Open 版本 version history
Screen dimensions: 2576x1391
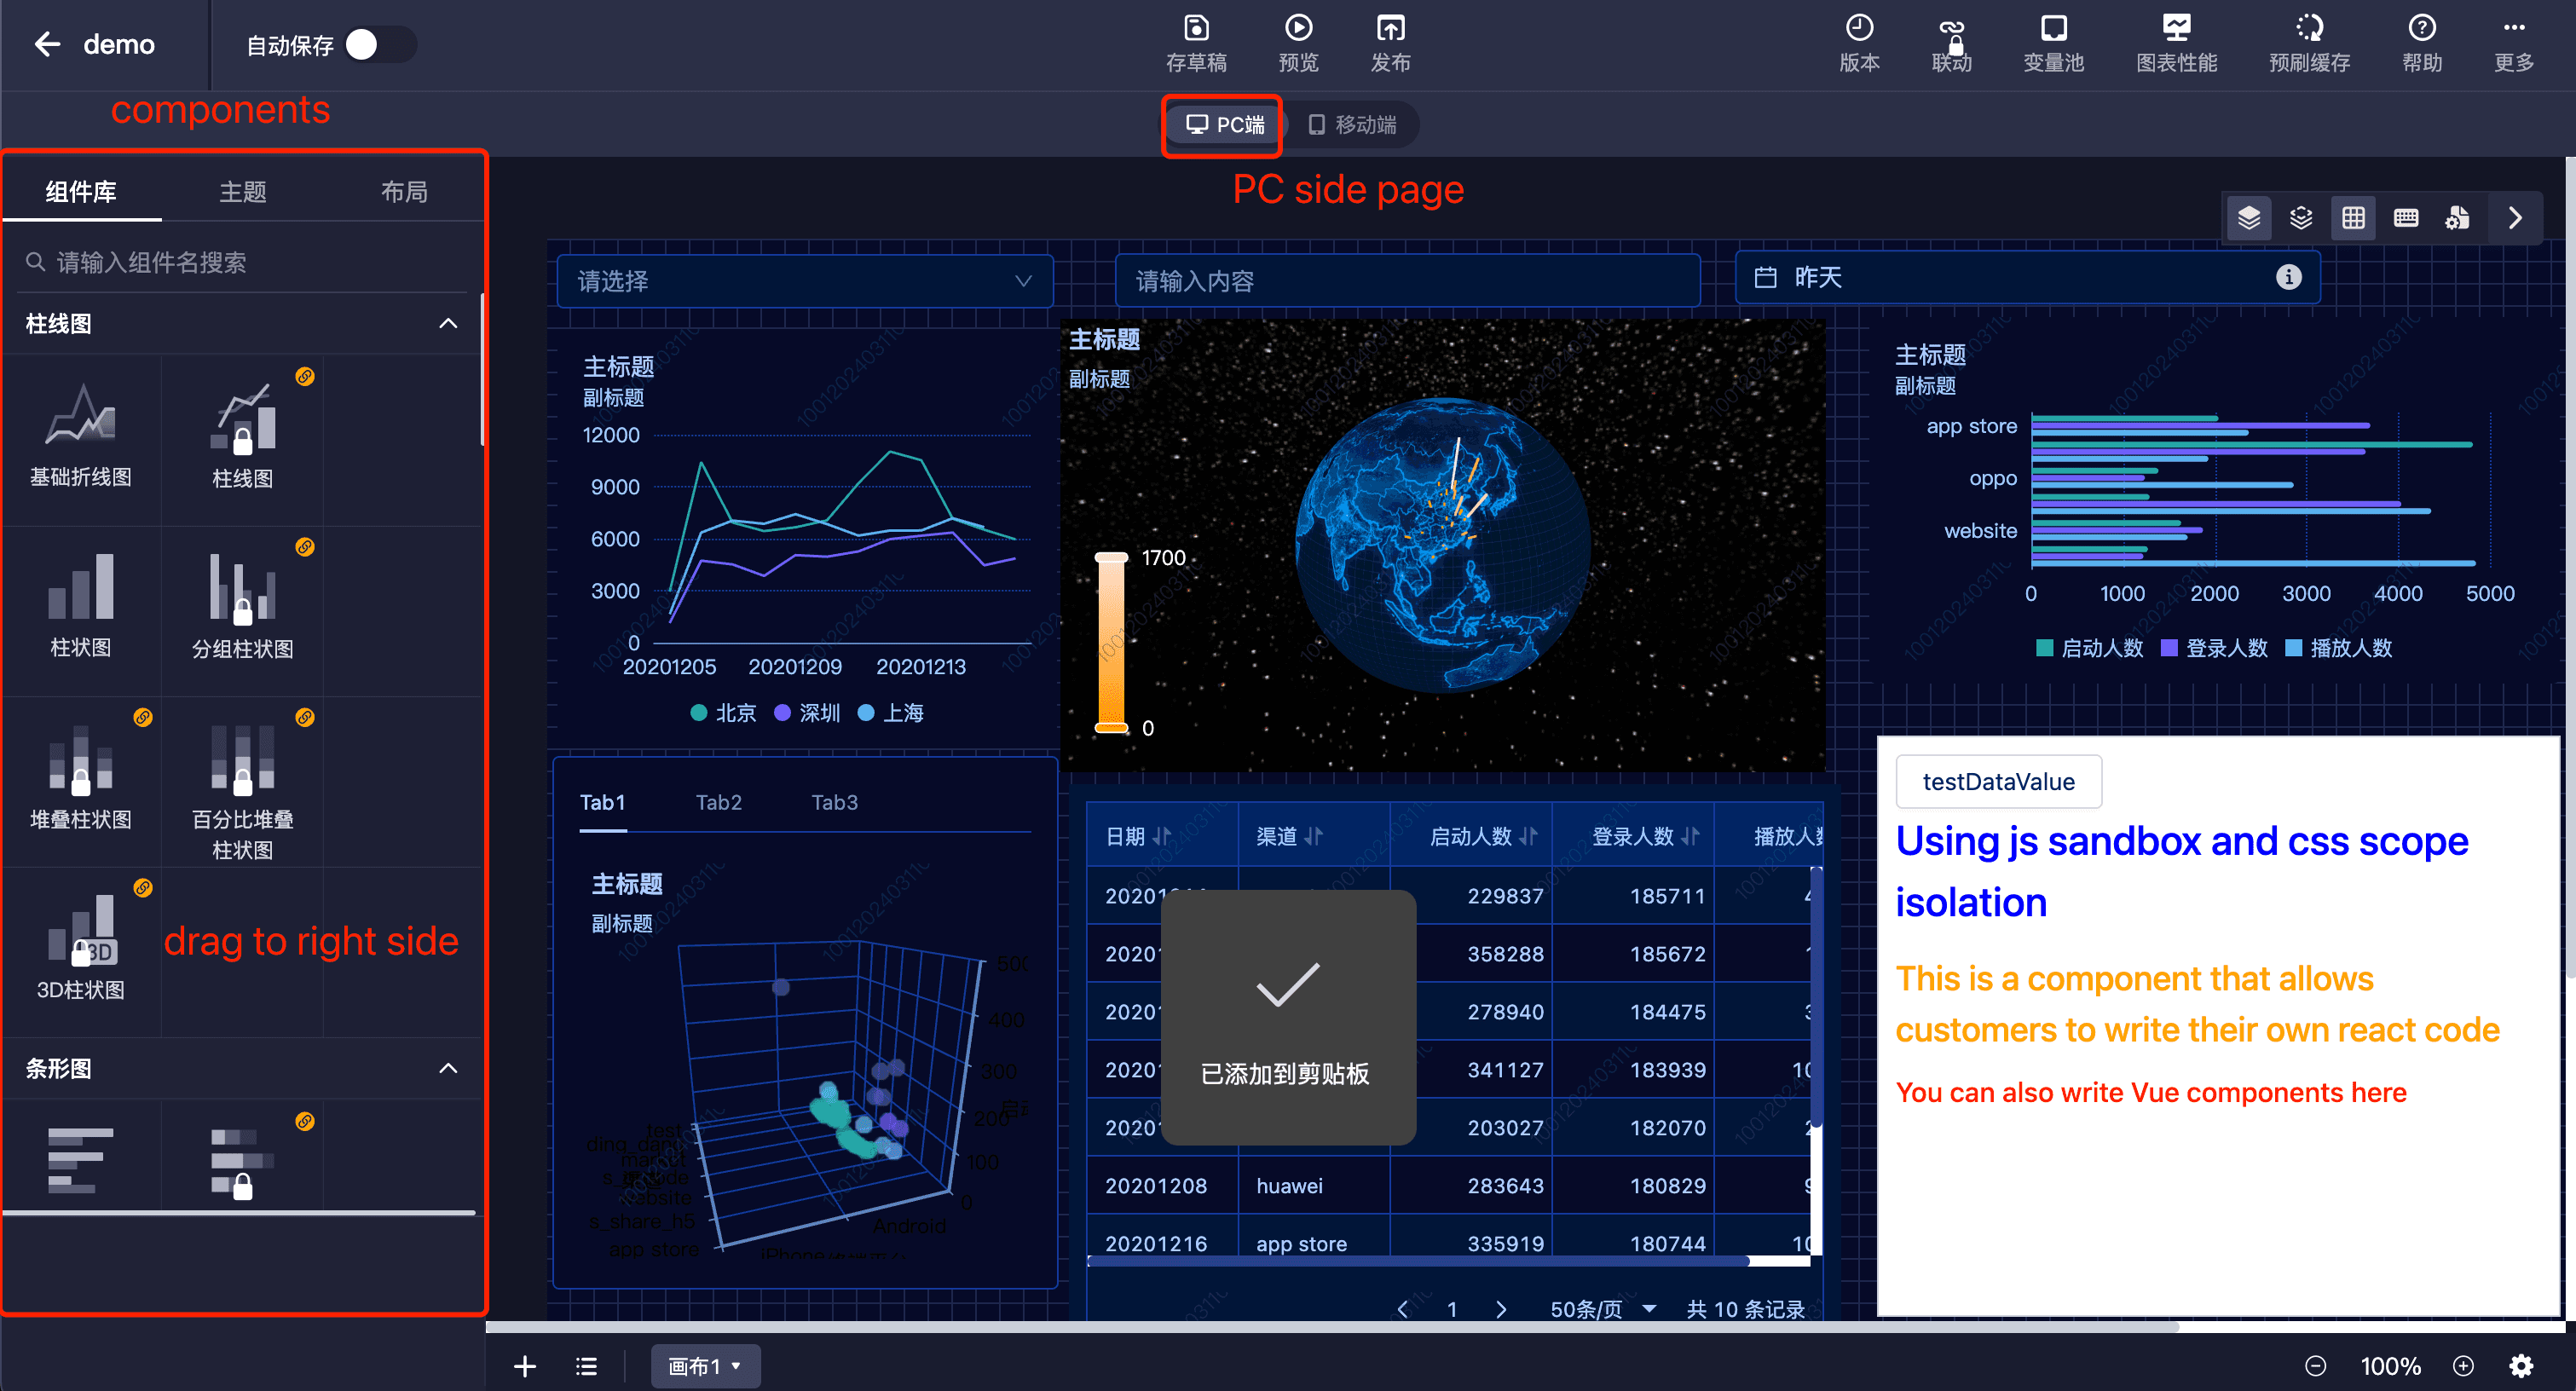(1859, 44)
